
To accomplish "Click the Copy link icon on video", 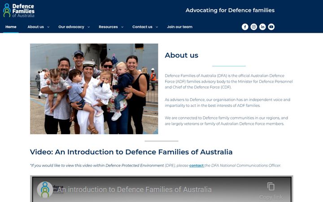I will (271, 187).
